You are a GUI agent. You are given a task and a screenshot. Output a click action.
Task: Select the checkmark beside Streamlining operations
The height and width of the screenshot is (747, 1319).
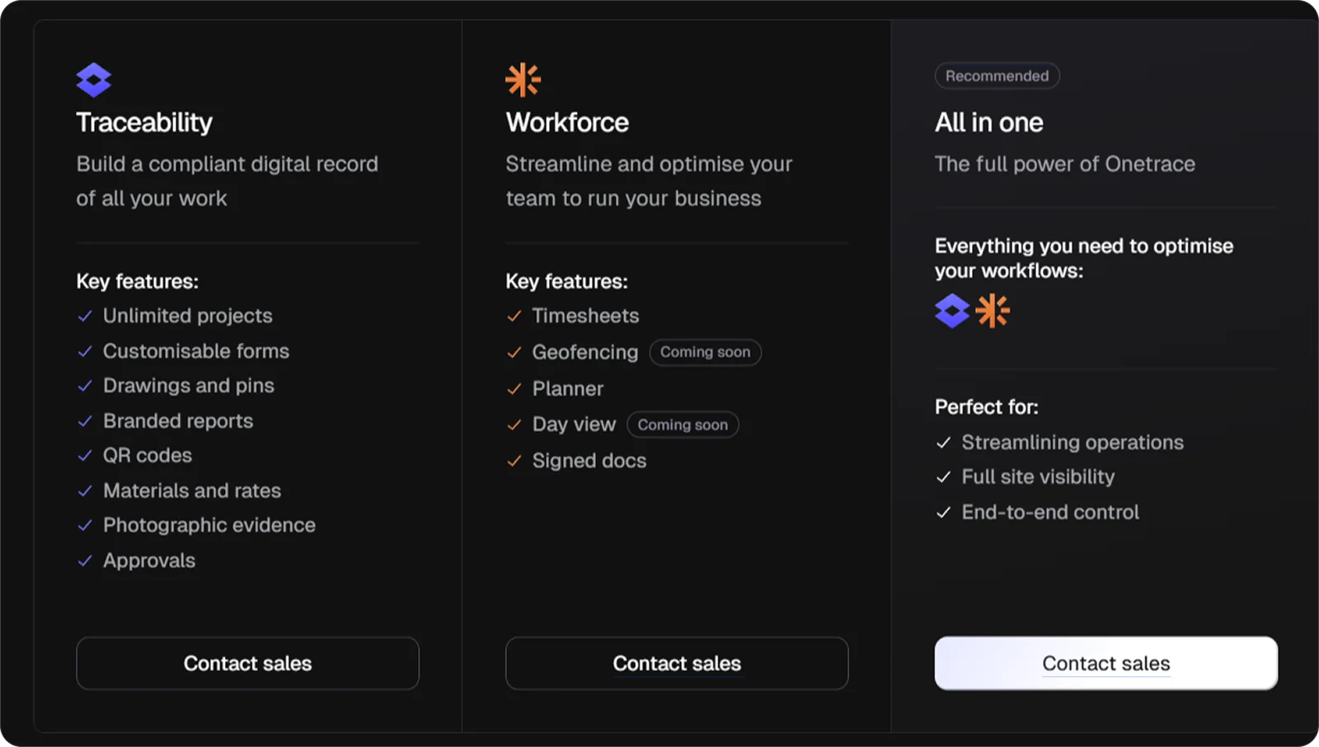coord(943,442)
